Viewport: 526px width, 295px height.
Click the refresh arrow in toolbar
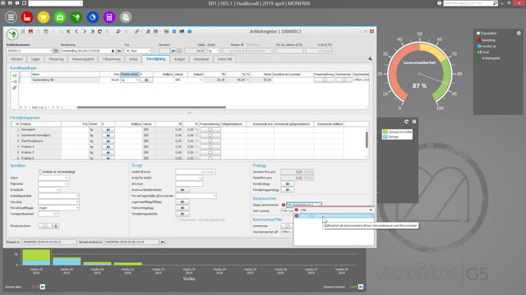[100, 31]
